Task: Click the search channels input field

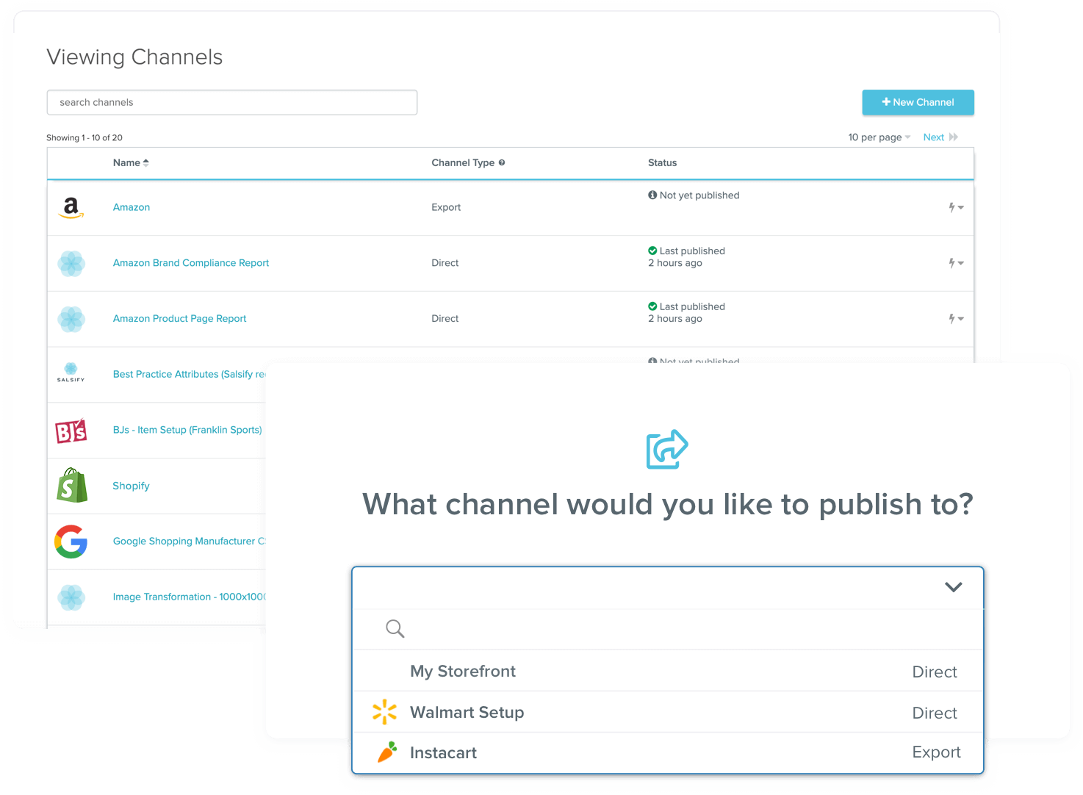Action: click(x=231, y=102)
